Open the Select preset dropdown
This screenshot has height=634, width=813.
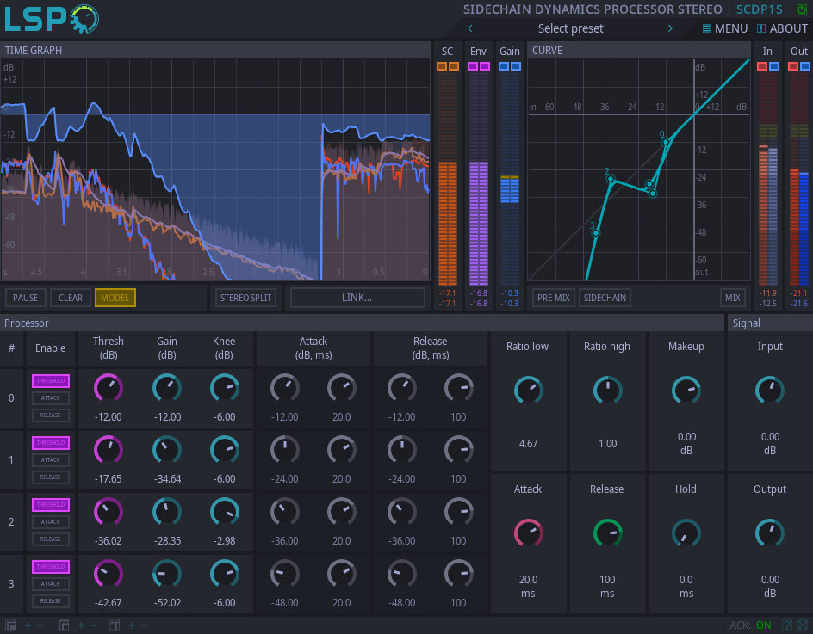570,28
